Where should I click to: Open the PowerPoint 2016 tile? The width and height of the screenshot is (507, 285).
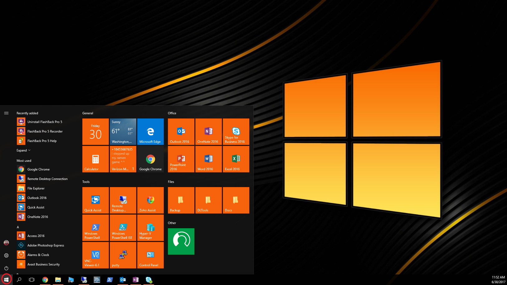coord(181,159)
